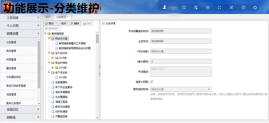Log out using the power icon

click(255, 7)
